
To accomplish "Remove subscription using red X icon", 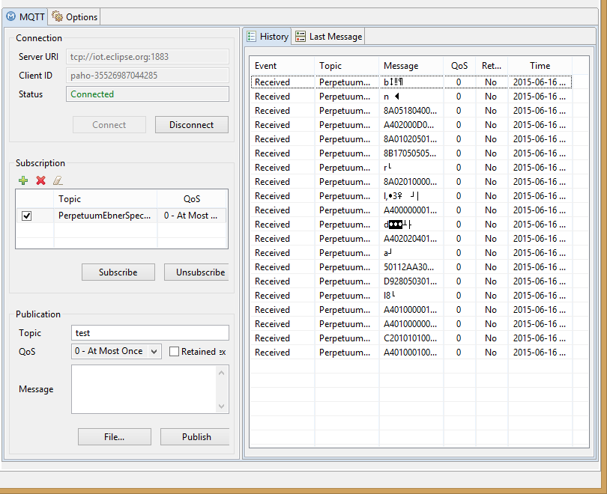I will [x=40, y=180].
